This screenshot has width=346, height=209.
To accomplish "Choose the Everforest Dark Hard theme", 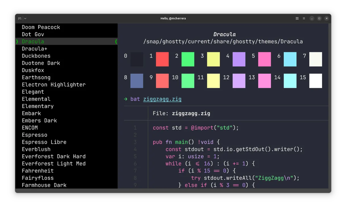I will pos(54,157).
